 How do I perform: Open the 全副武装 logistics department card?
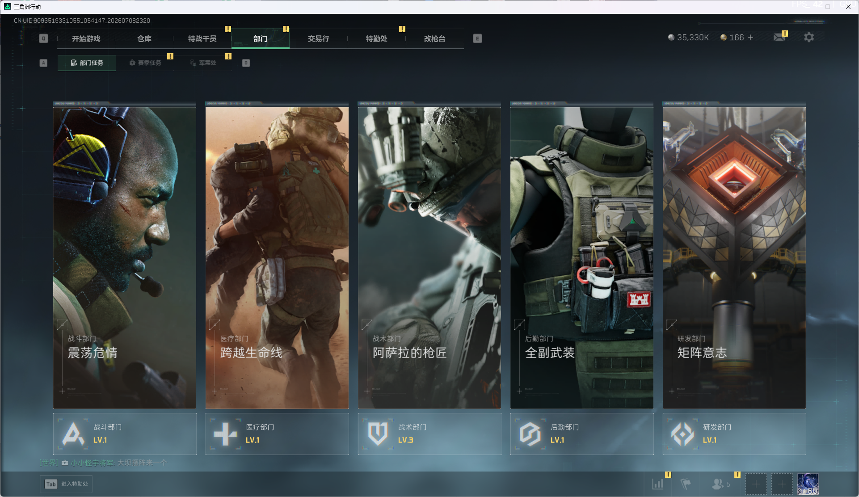pos(582,255)
